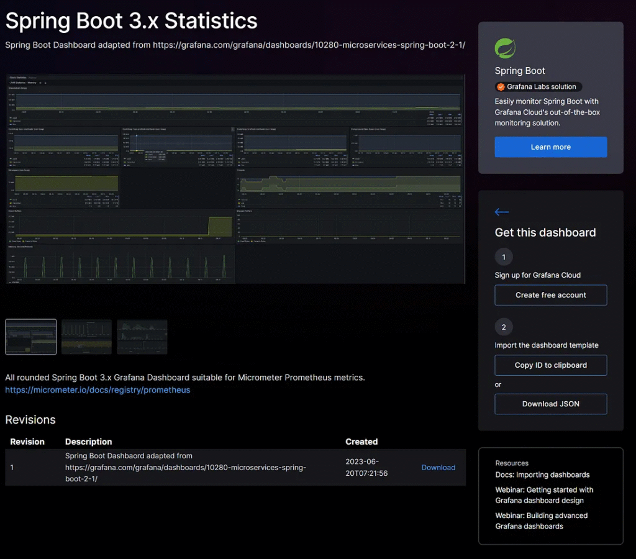Click the step 1 circle icon
Viewport: 636px width, 559px height.
[504, 257]
